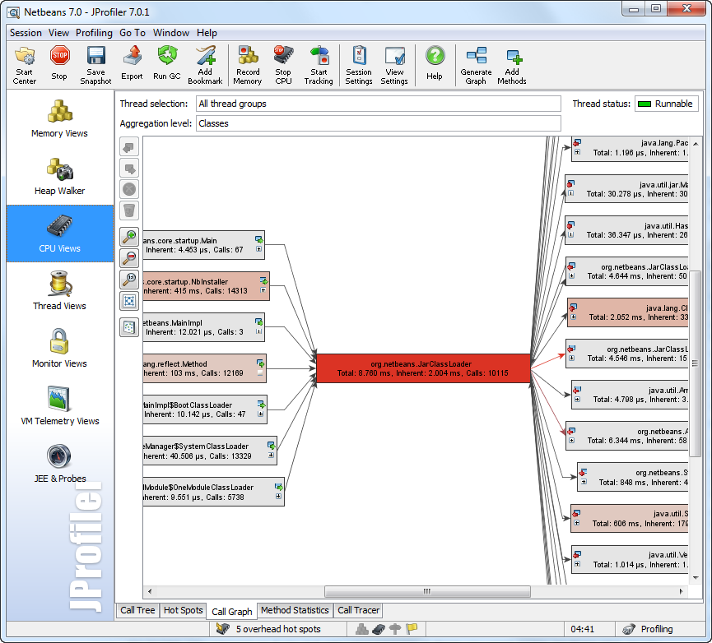Image resolution: width=712 pixels, height=643 pixels.
Task: Switch to the Method Statistics tab
Action: coord(295,610)
